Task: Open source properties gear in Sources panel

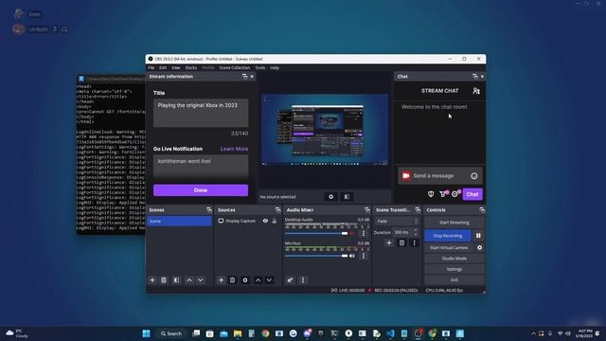Action: coord(245,280)
